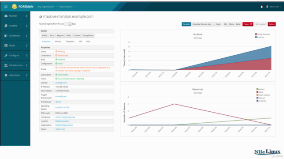The height and width of the screenshot is (159, 284).
Task: Click the Active configuration status icon
Action: 56,64
